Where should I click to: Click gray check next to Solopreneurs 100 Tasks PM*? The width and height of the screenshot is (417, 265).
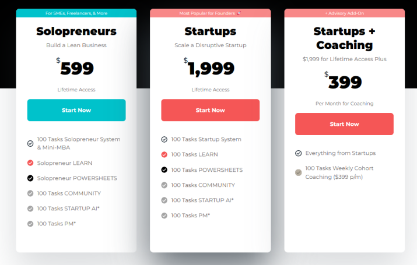tap(30, 224)
